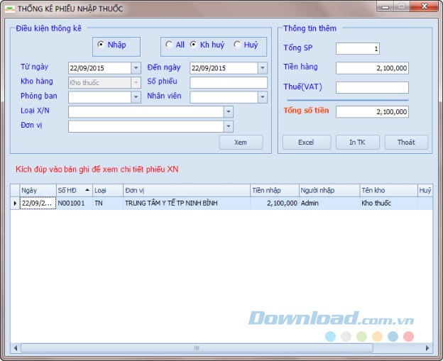The height and width of the screenshot is (361, 443).
Task: Click the Tổng SP value field
Action: 357,48
